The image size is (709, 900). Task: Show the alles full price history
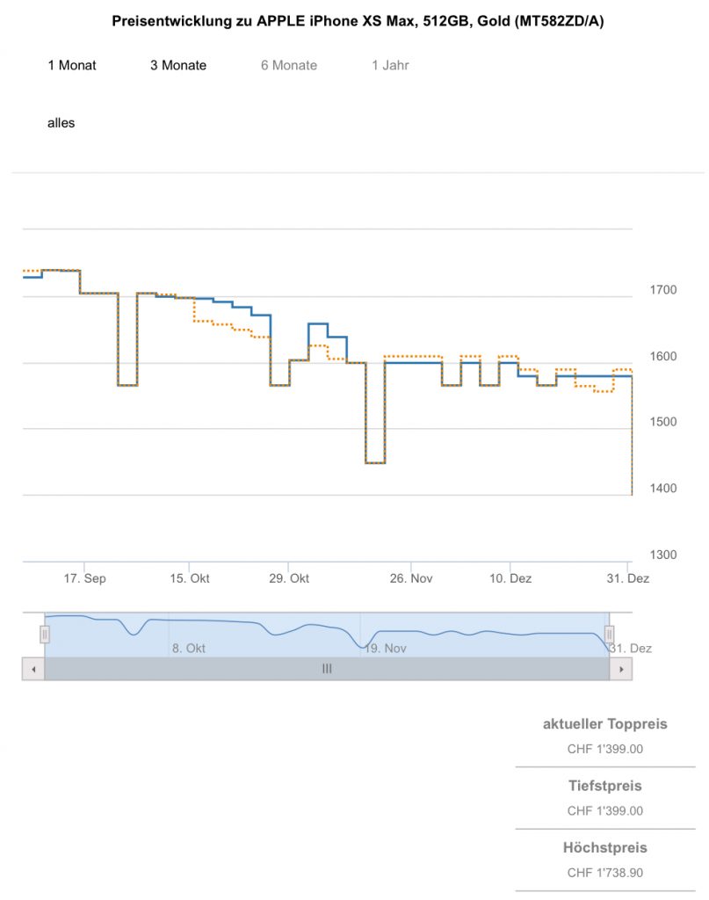(61, 123)
